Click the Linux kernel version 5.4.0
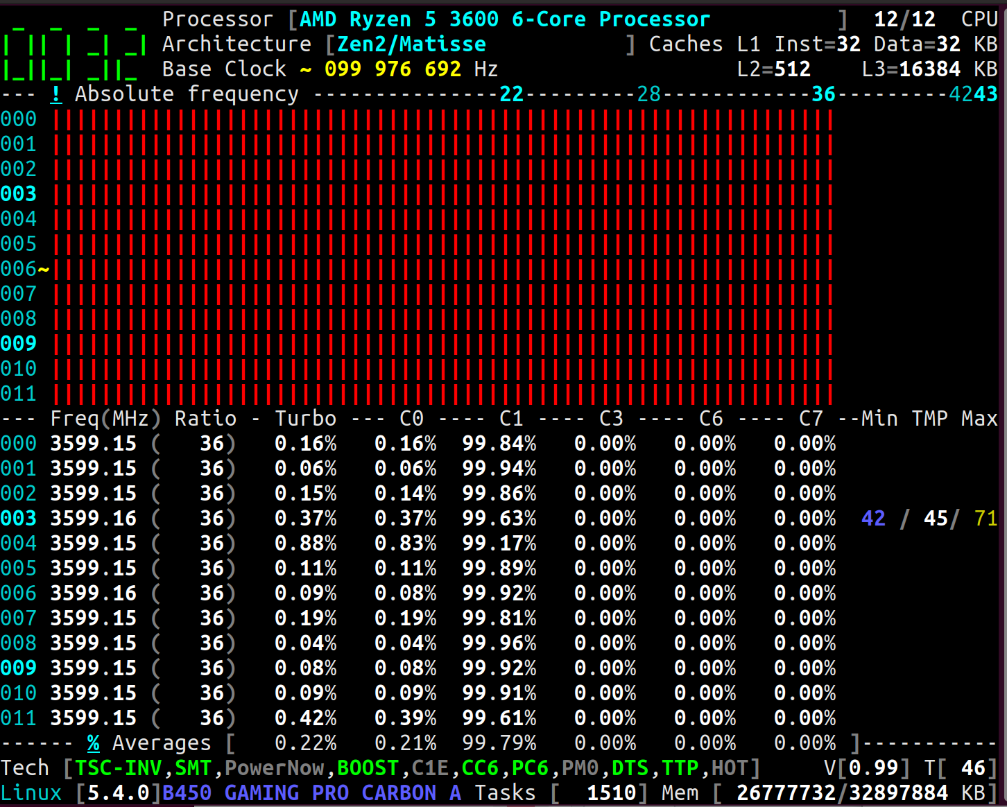This screenshot has width=1007, height=807. click(118, 793)
